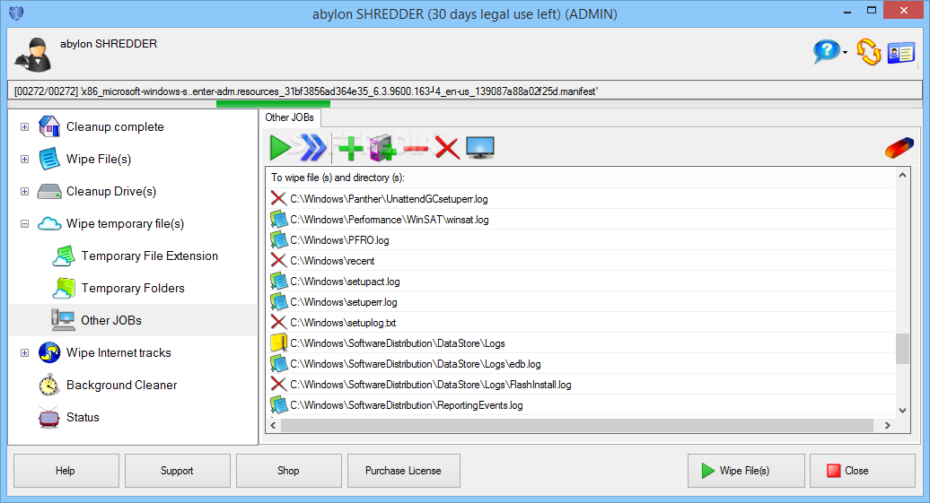Image resolution: width=930 pixels, height=503 pixels.
Task: Expand the Cleanup Drive(s) tree node
Action: tap(24, 191)
